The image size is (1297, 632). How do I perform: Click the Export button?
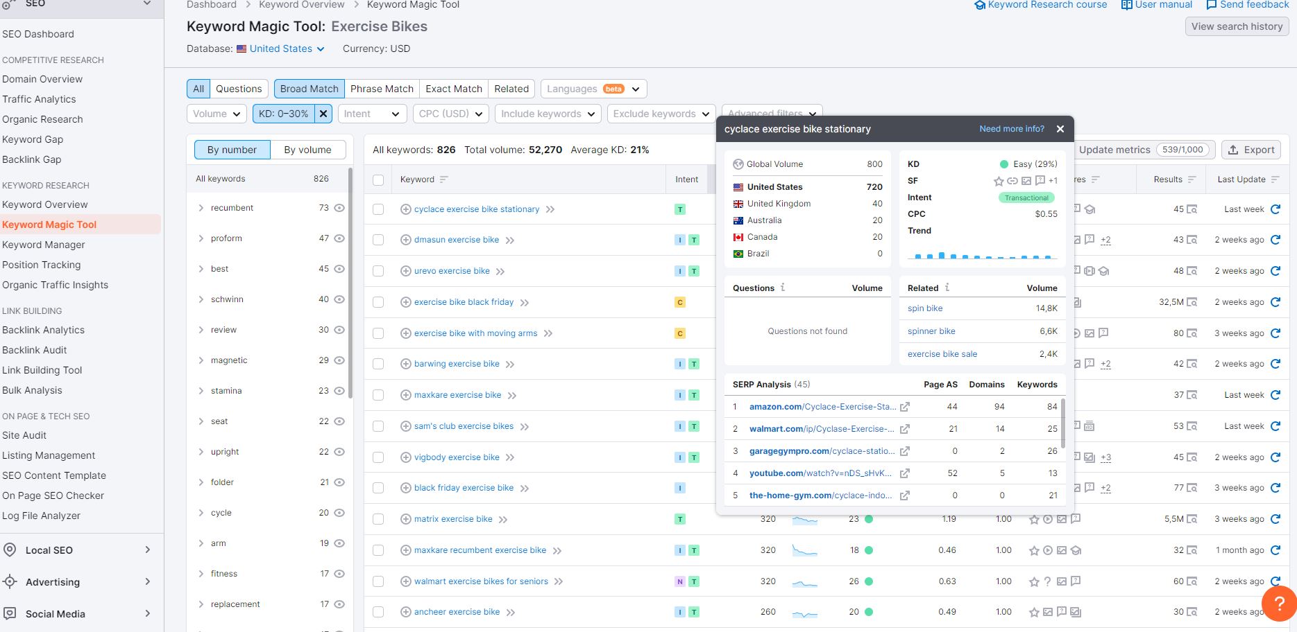click(1251, 150)
